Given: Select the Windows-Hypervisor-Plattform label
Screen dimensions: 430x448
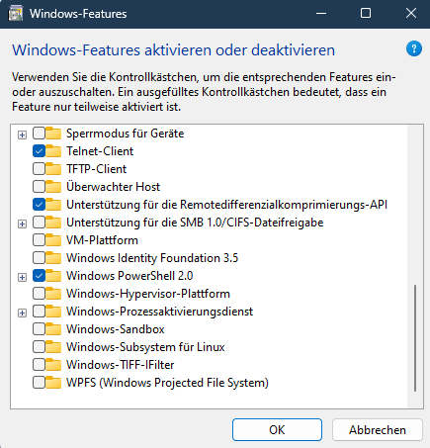Looking at the screenshot, I should pos(148,294).
